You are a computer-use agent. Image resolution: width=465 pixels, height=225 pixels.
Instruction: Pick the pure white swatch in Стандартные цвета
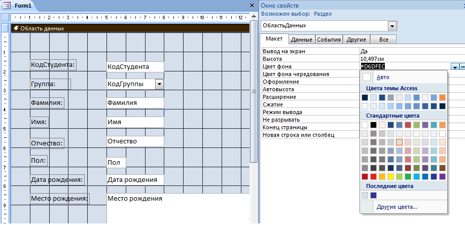click(365, 125)
